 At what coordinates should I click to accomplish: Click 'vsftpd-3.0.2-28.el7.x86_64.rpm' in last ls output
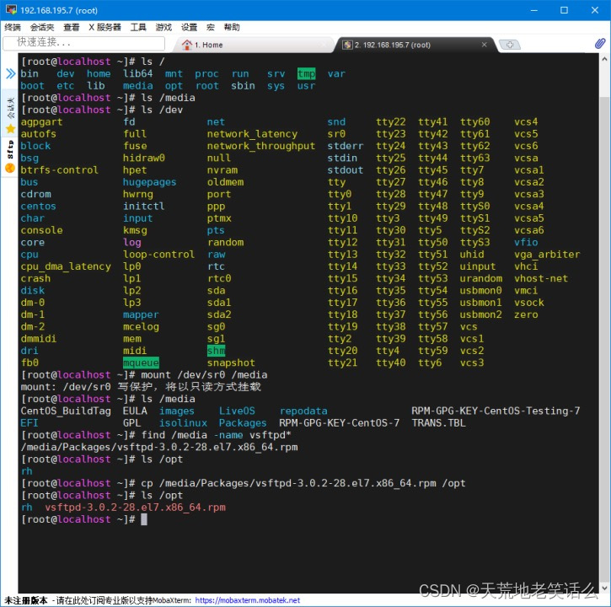pos(135,508)
